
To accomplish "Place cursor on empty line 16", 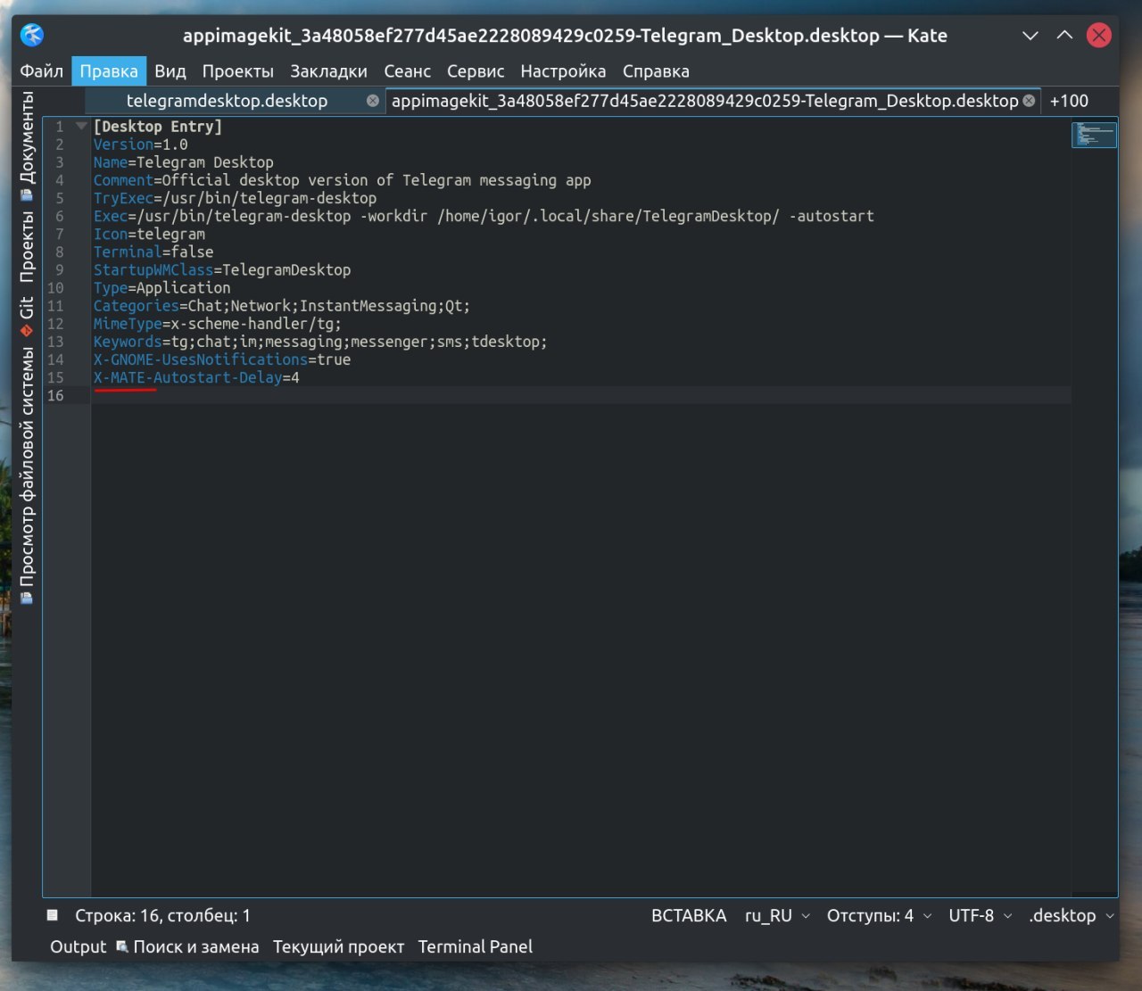I will (x=580, y=395).
